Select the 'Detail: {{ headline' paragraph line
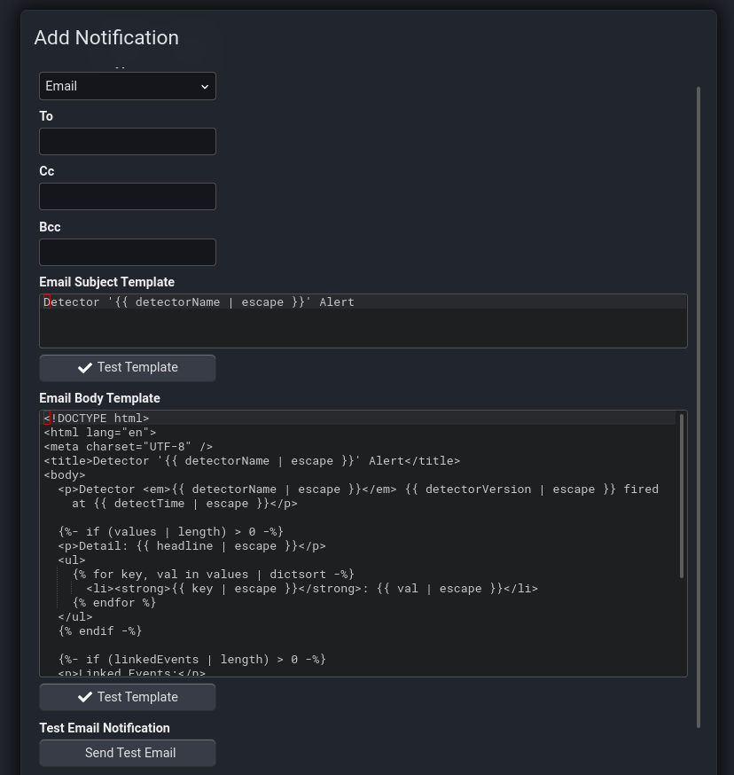 (192, 545)
